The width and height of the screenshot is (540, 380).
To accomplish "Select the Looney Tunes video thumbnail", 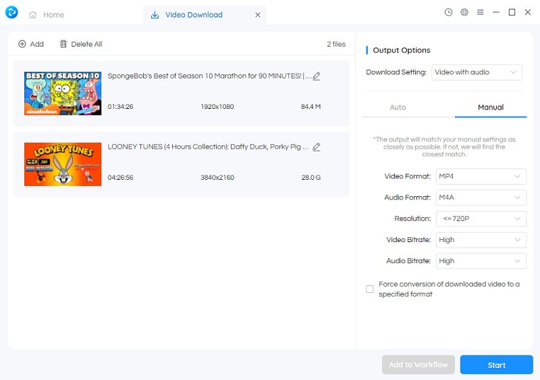I will [63, 164].
